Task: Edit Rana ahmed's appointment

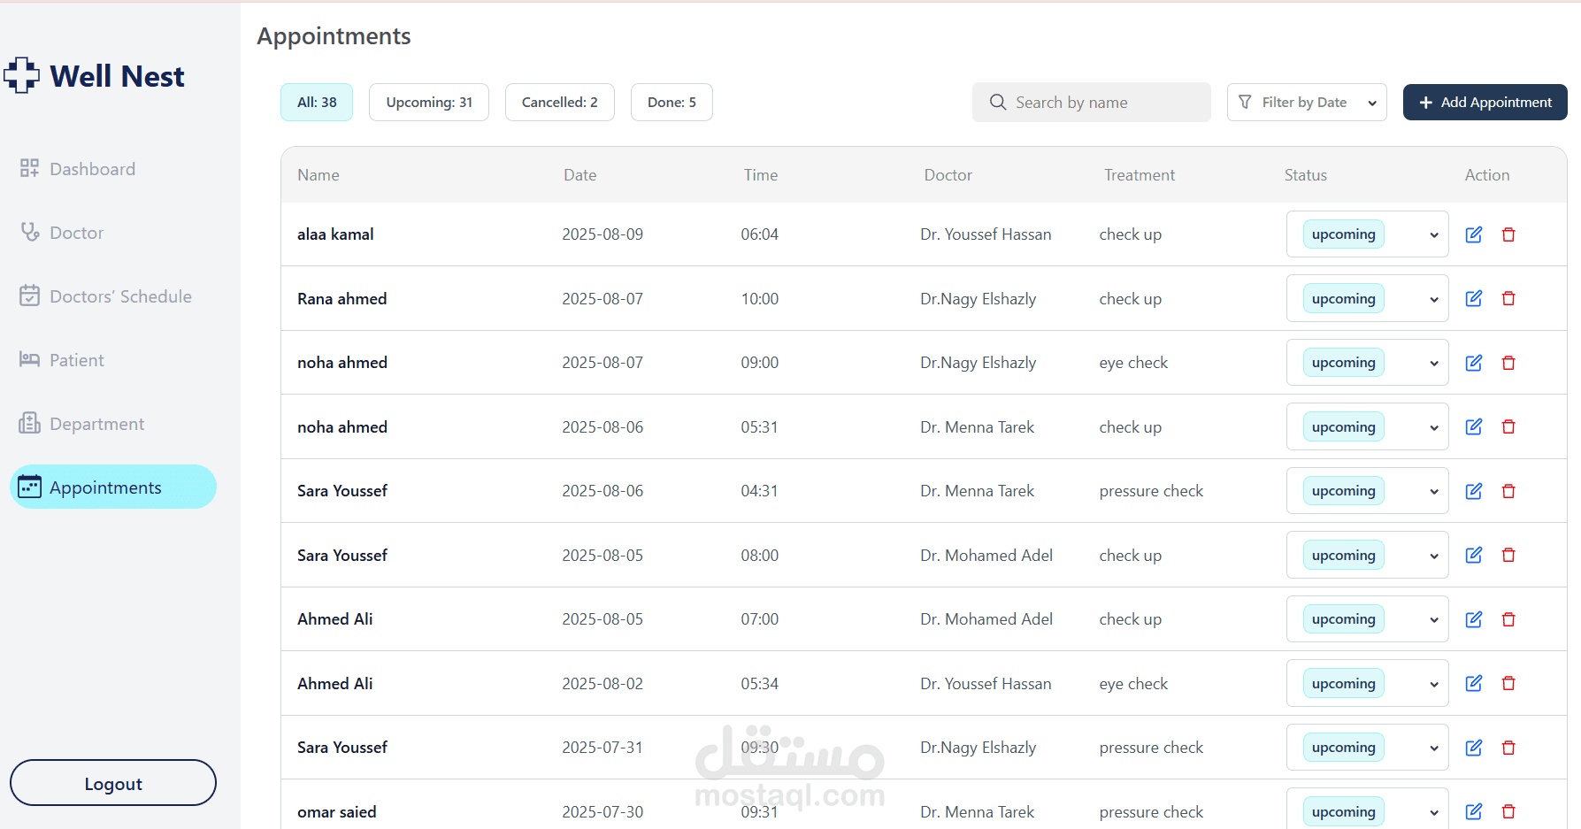Action: pos(1474,298)
